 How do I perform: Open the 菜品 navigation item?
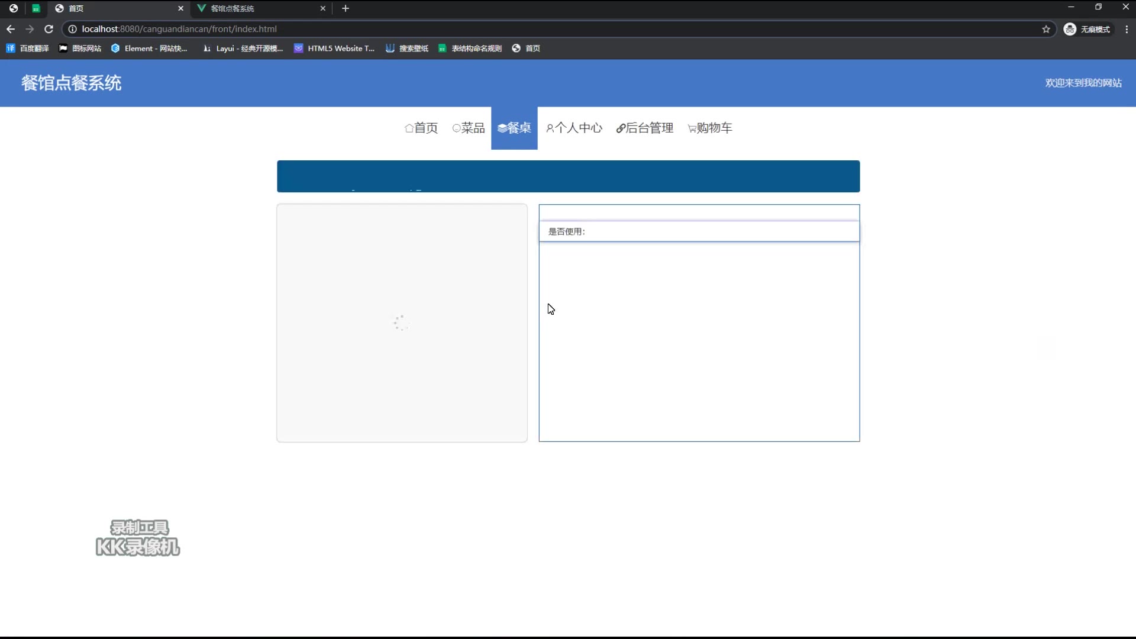pyautogui.click(x=468, y=128)
